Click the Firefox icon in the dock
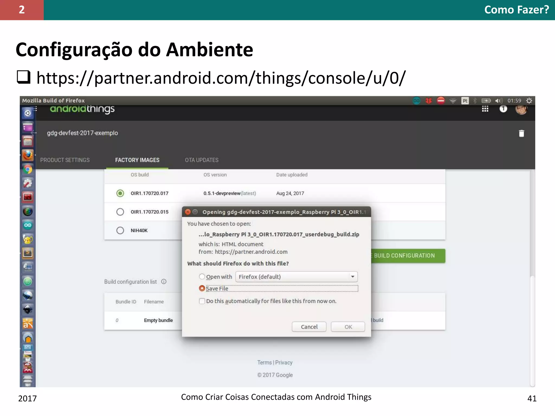This screenshot has height=416, width=555. [x=28, y=155]
